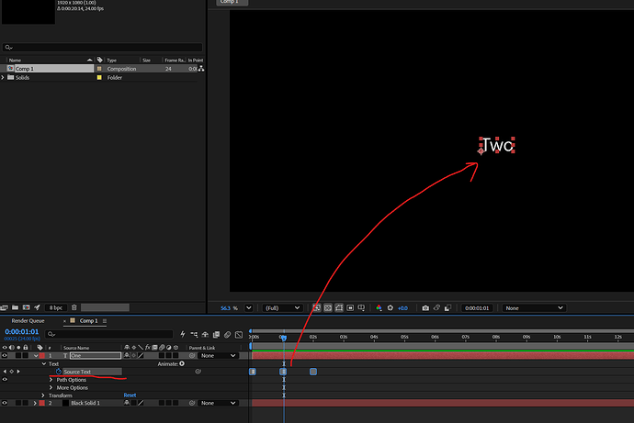Click the reset exposure icon in viewer
This screenshot has width=634, height=423.
391,308
